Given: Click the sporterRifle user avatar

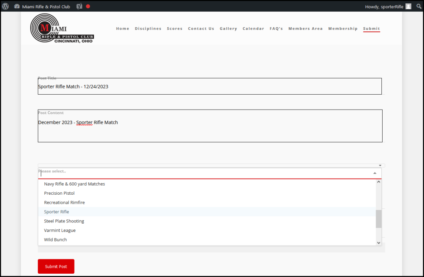Looking at the screenshot, I should 408,7.
